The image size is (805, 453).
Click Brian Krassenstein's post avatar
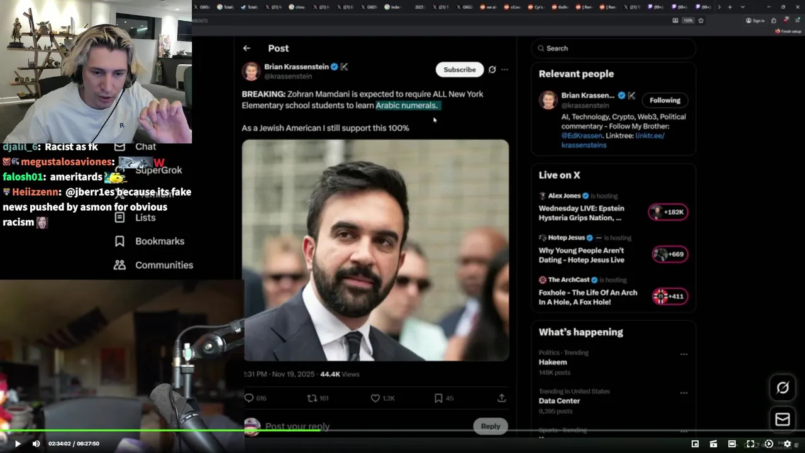(x=251, y=71)
